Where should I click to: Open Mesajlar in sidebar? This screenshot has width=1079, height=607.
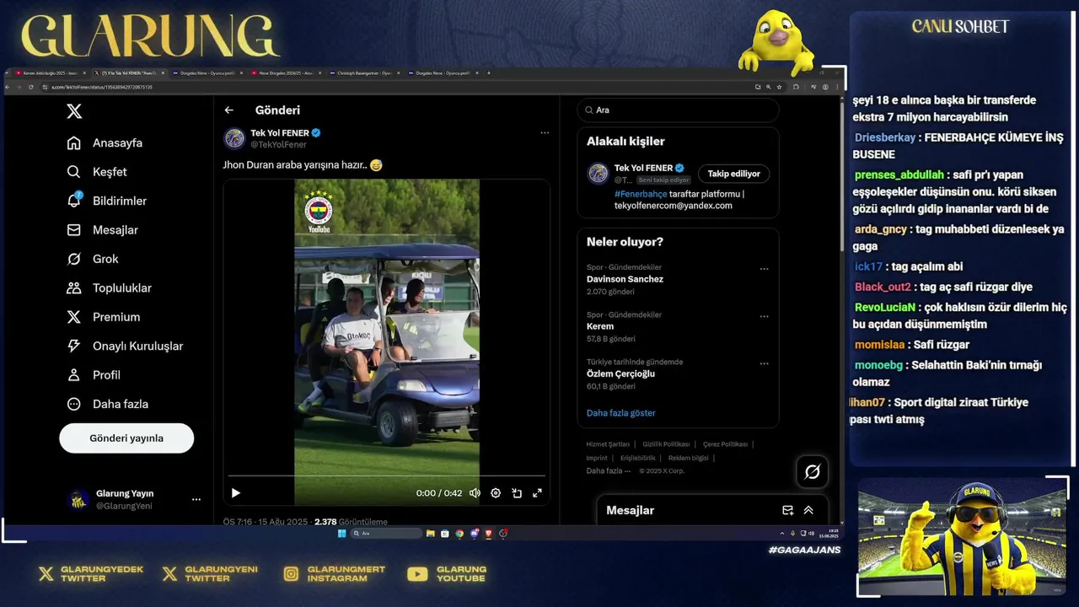103,230
